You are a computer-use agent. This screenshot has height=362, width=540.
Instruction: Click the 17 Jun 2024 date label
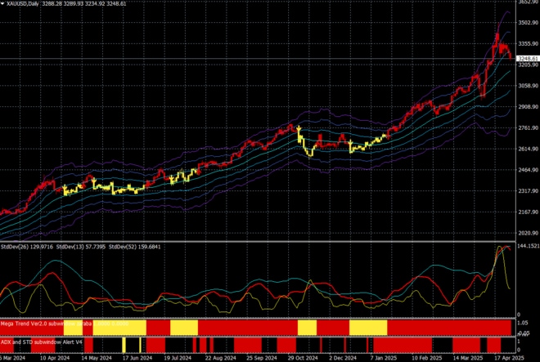tap(137, 358)
